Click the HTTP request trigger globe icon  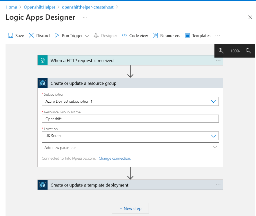click(42, 60)
